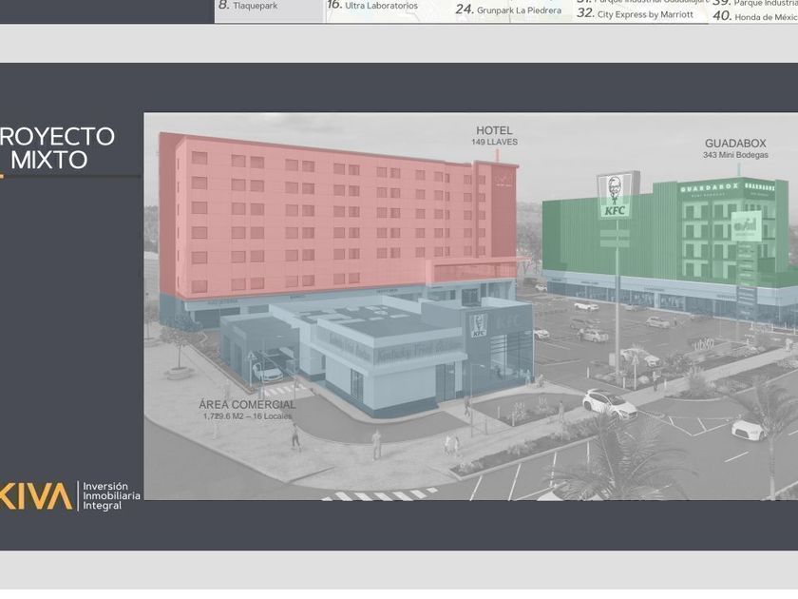This screenshot has height=599, width=798.
Task: Select the ÁREA COMERCIAL label
Action: (247, 404)
